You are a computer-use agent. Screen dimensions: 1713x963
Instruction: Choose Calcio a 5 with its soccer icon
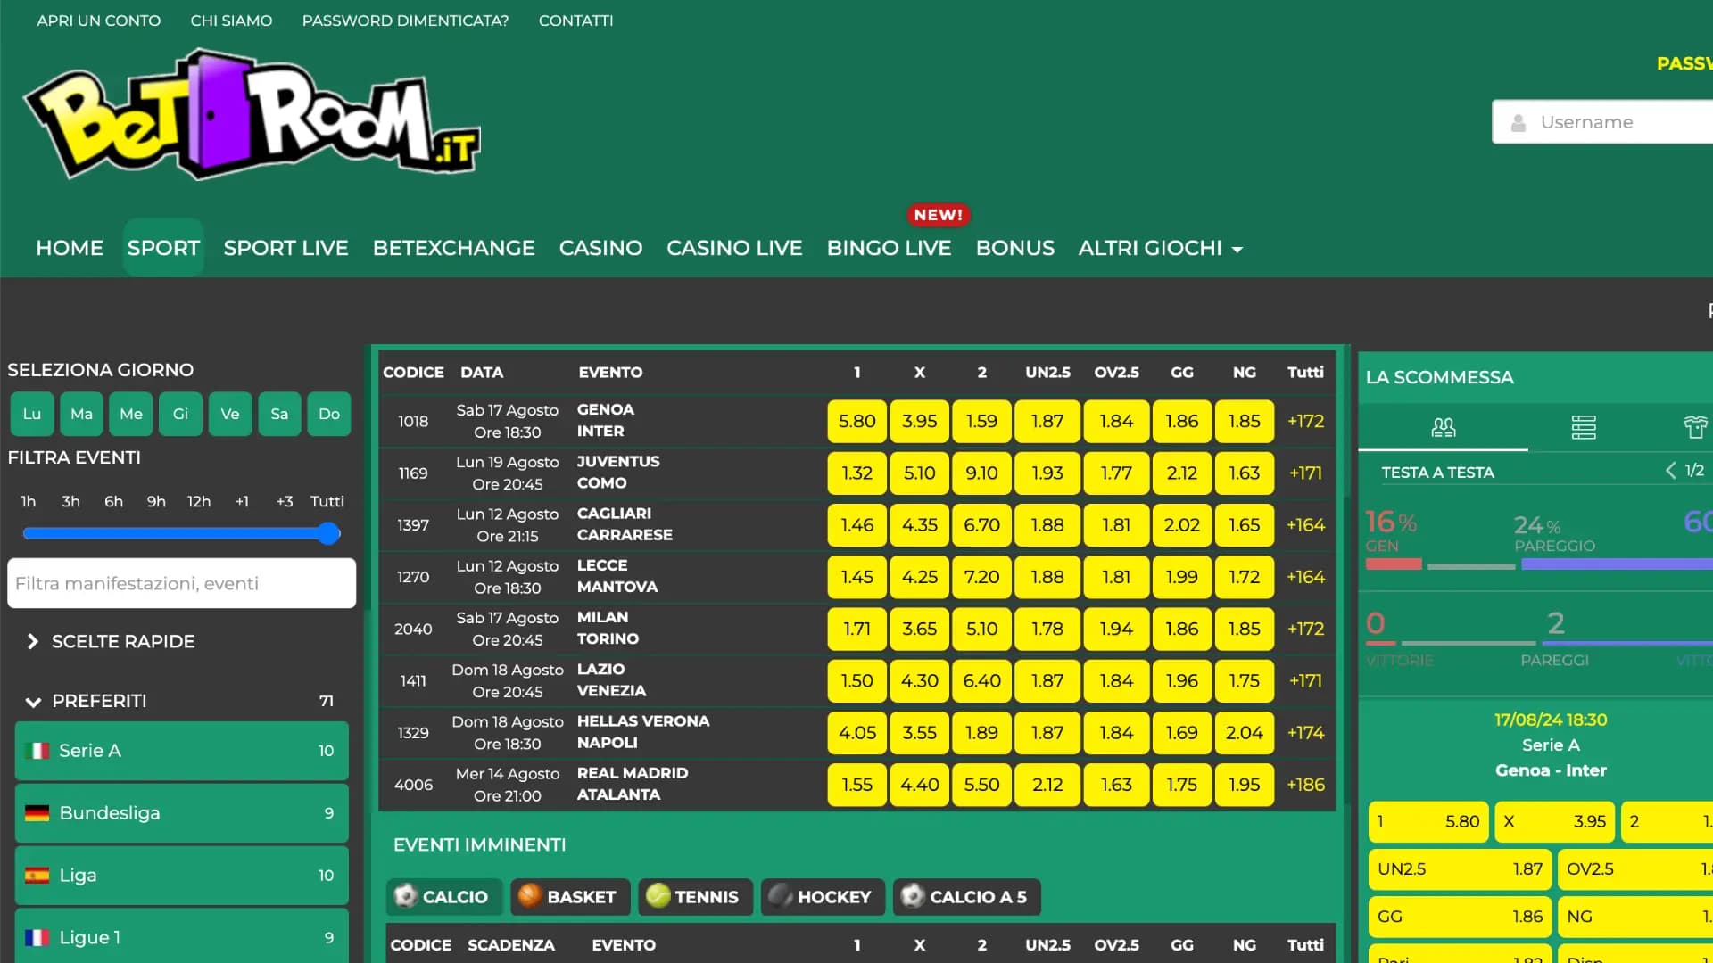click(x=912, y=897)
